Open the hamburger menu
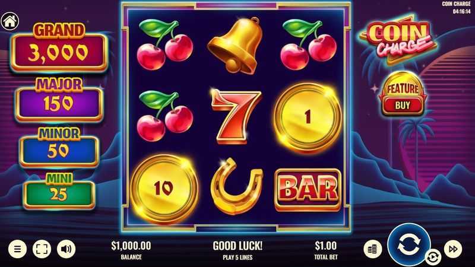 (x=18, y=249)
